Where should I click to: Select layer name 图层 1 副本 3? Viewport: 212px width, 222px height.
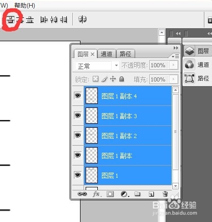tap(119, 116)
